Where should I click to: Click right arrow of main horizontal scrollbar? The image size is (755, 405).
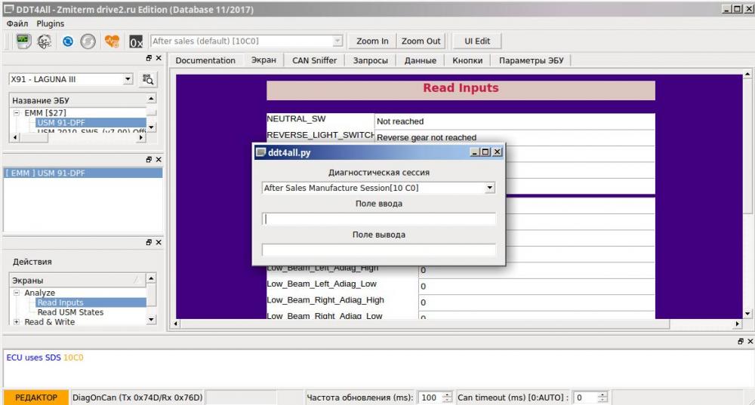(737, 324)
